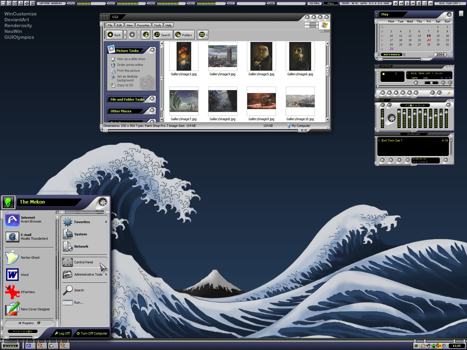The width and height of the screenshot is (467, 350).
Task: Click the mail envelope icon in top bar
Action: coord(15,3)
